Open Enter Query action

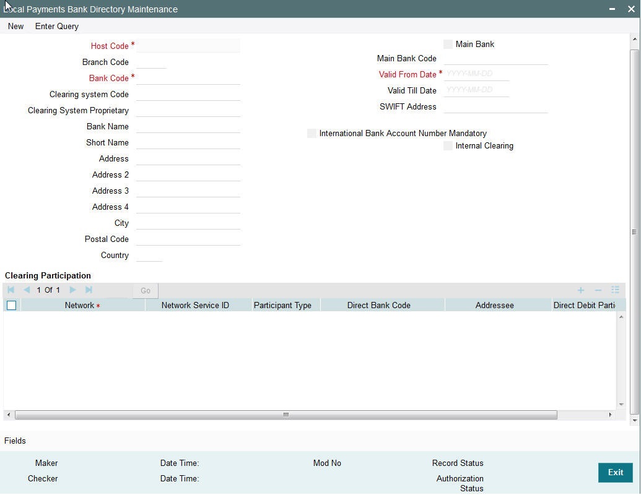pyautogui.click(x=57, y=26)
